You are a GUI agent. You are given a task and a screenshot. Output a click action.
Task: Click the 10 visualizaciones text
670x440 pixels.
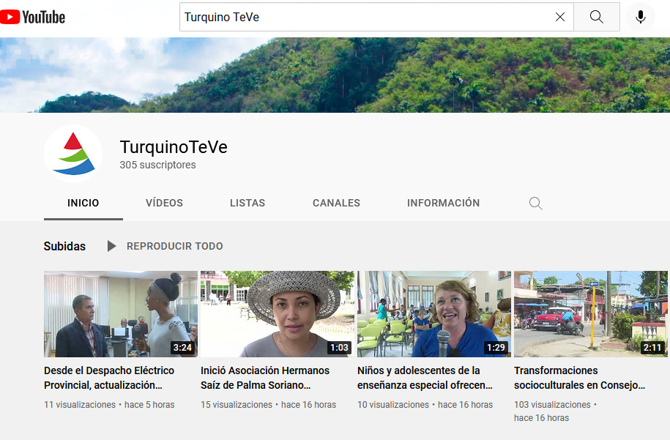393,405
